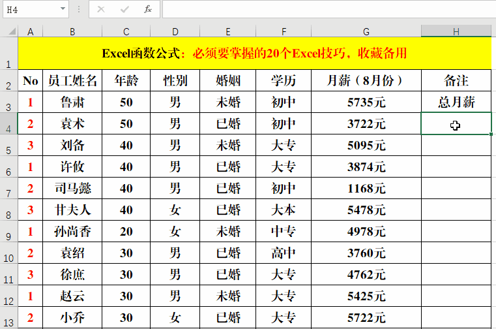
Task: Select column B header
Action: (72, 32)
